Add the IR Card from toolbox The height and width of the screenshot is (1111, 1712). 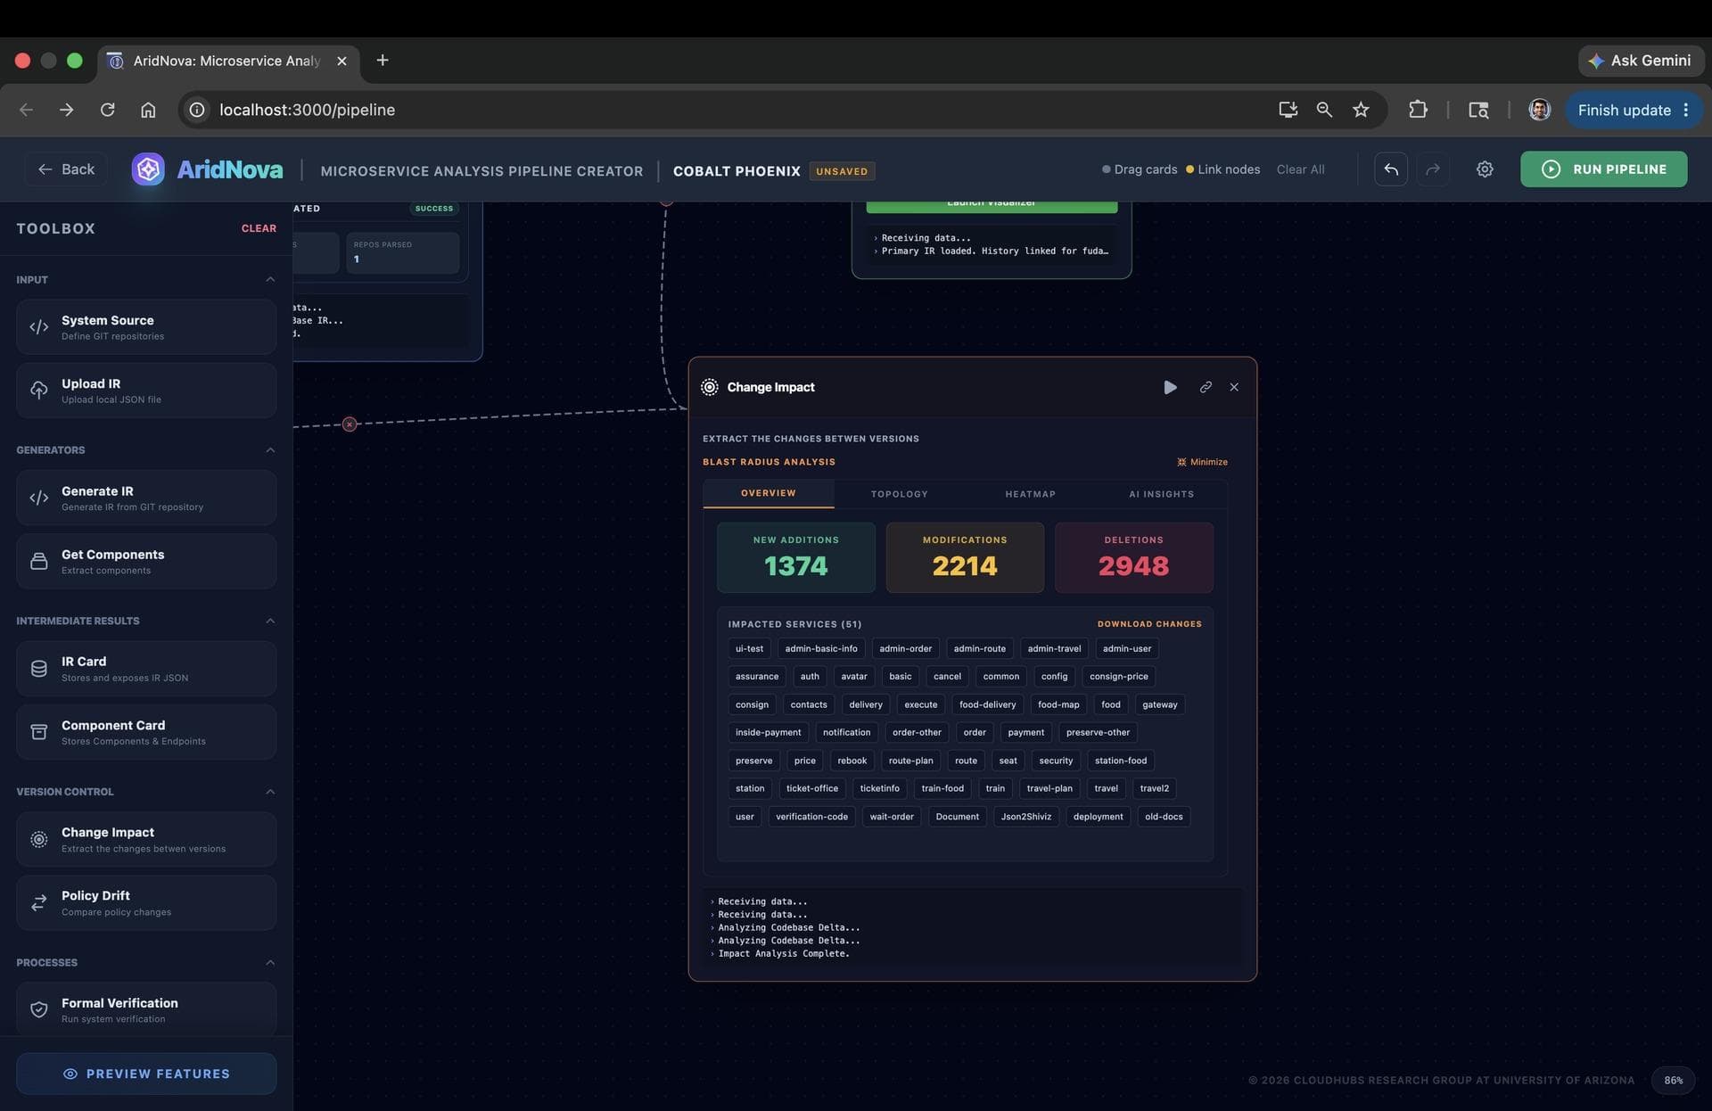tap(146, 669)
